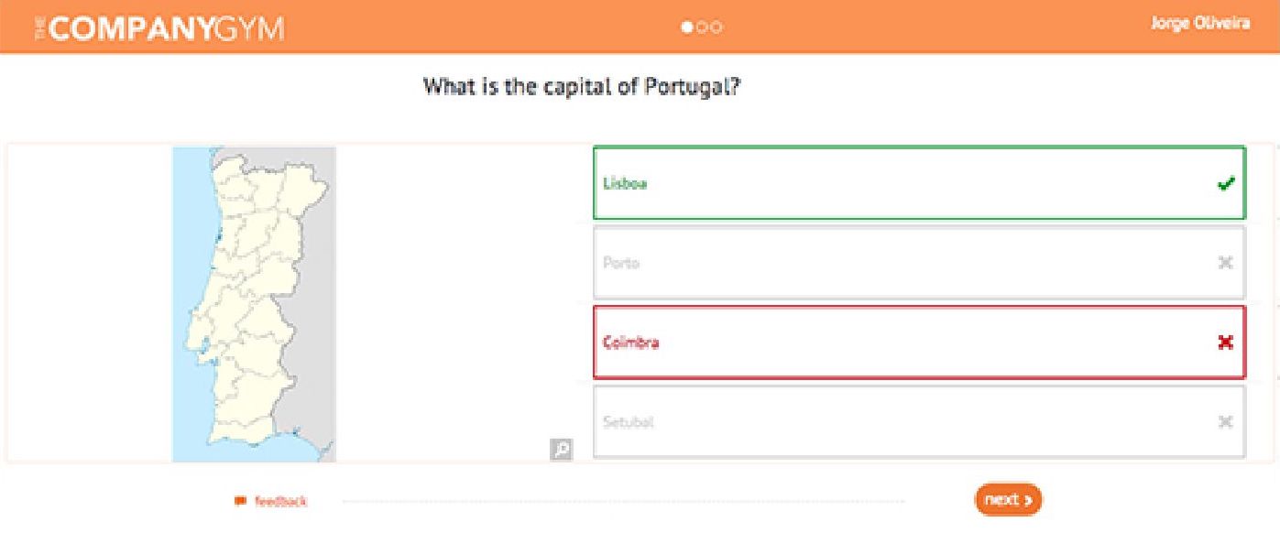Click the magnifier icon below the map

coord(561,448)
